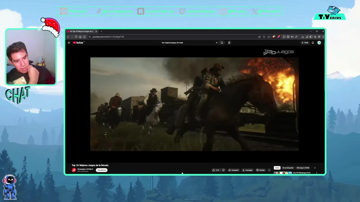Toggle browser sidebar panel
360x202 pixels.
(311, 37)
